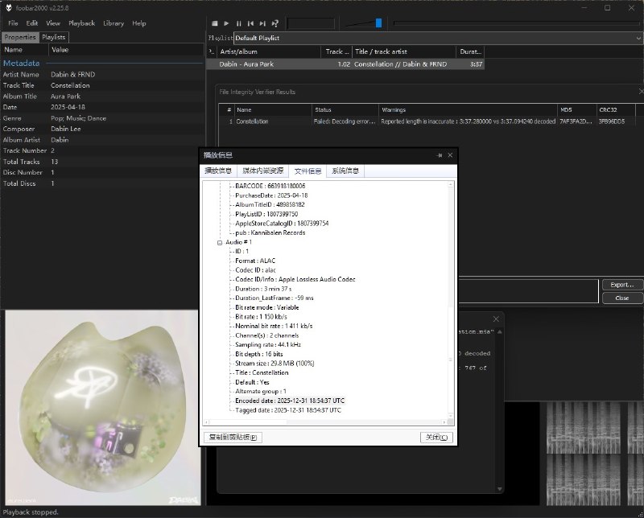644x518 pixels.
Task: Click the Pause playback icon
Action: (x=238, y=23)
